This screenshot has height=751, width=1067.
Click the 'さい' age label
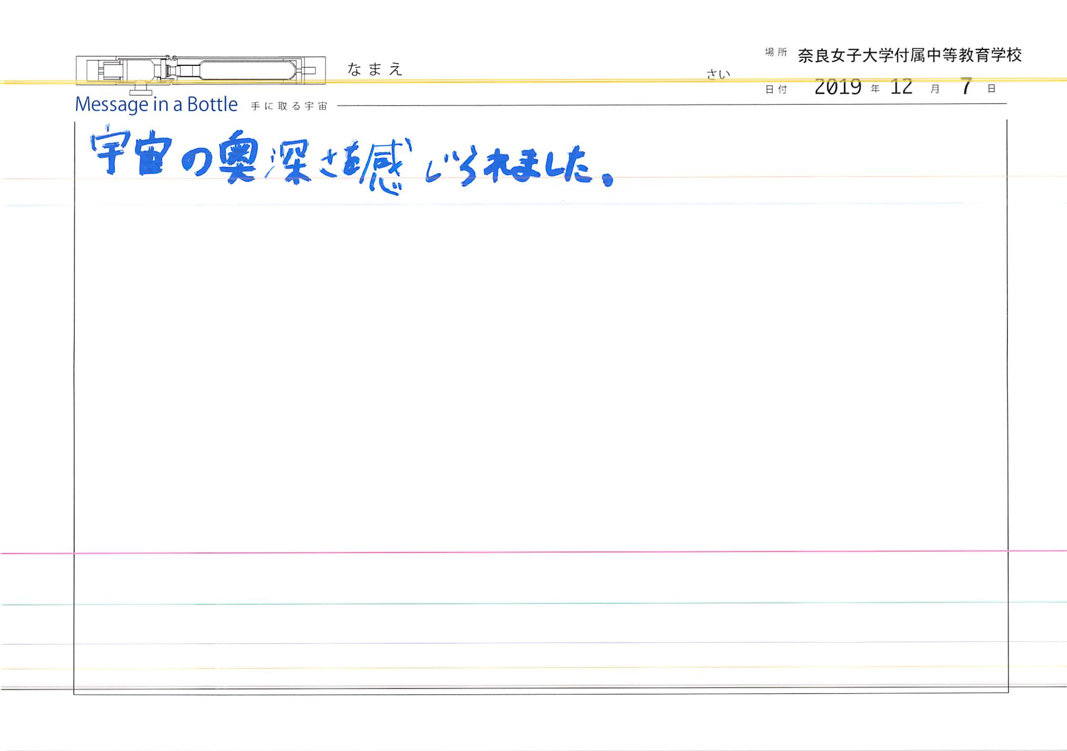pyautogui.click(x=718, y=74)
